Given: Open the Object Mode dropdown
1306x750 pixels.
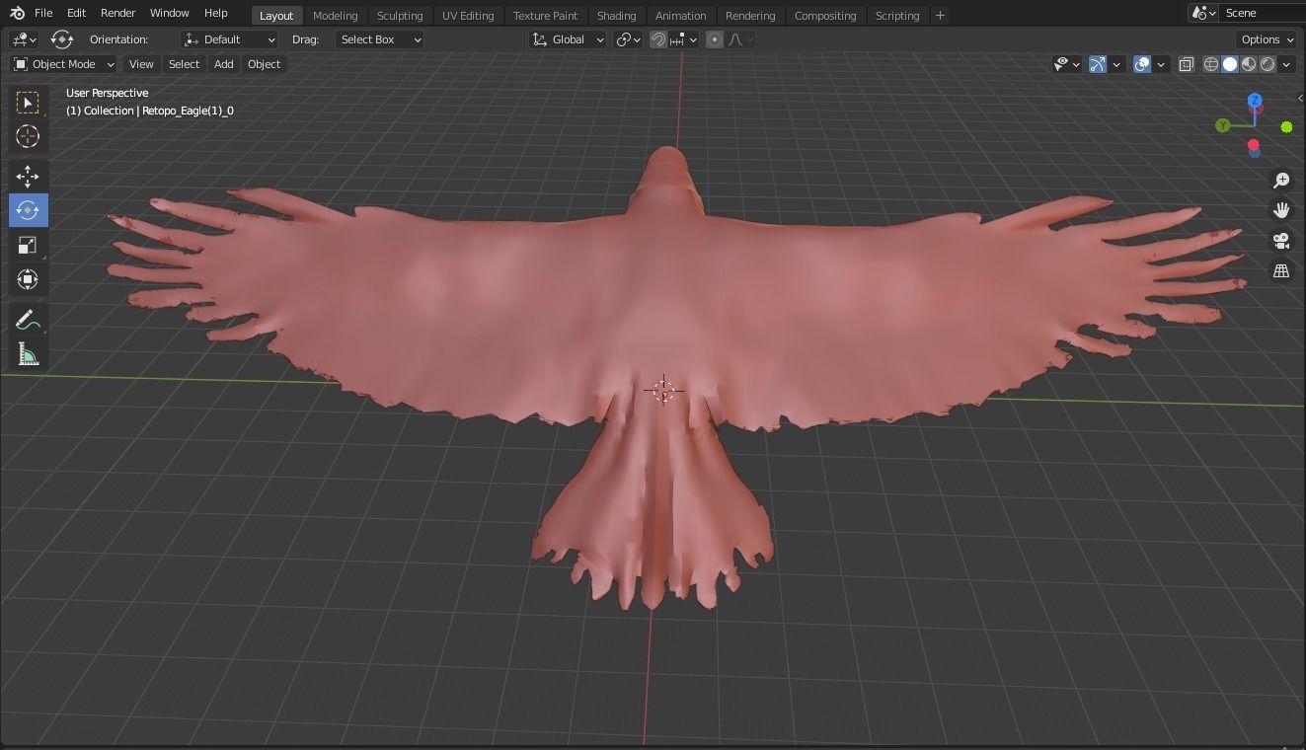Looking at the screenshot, I should click(x=63, y=64).
